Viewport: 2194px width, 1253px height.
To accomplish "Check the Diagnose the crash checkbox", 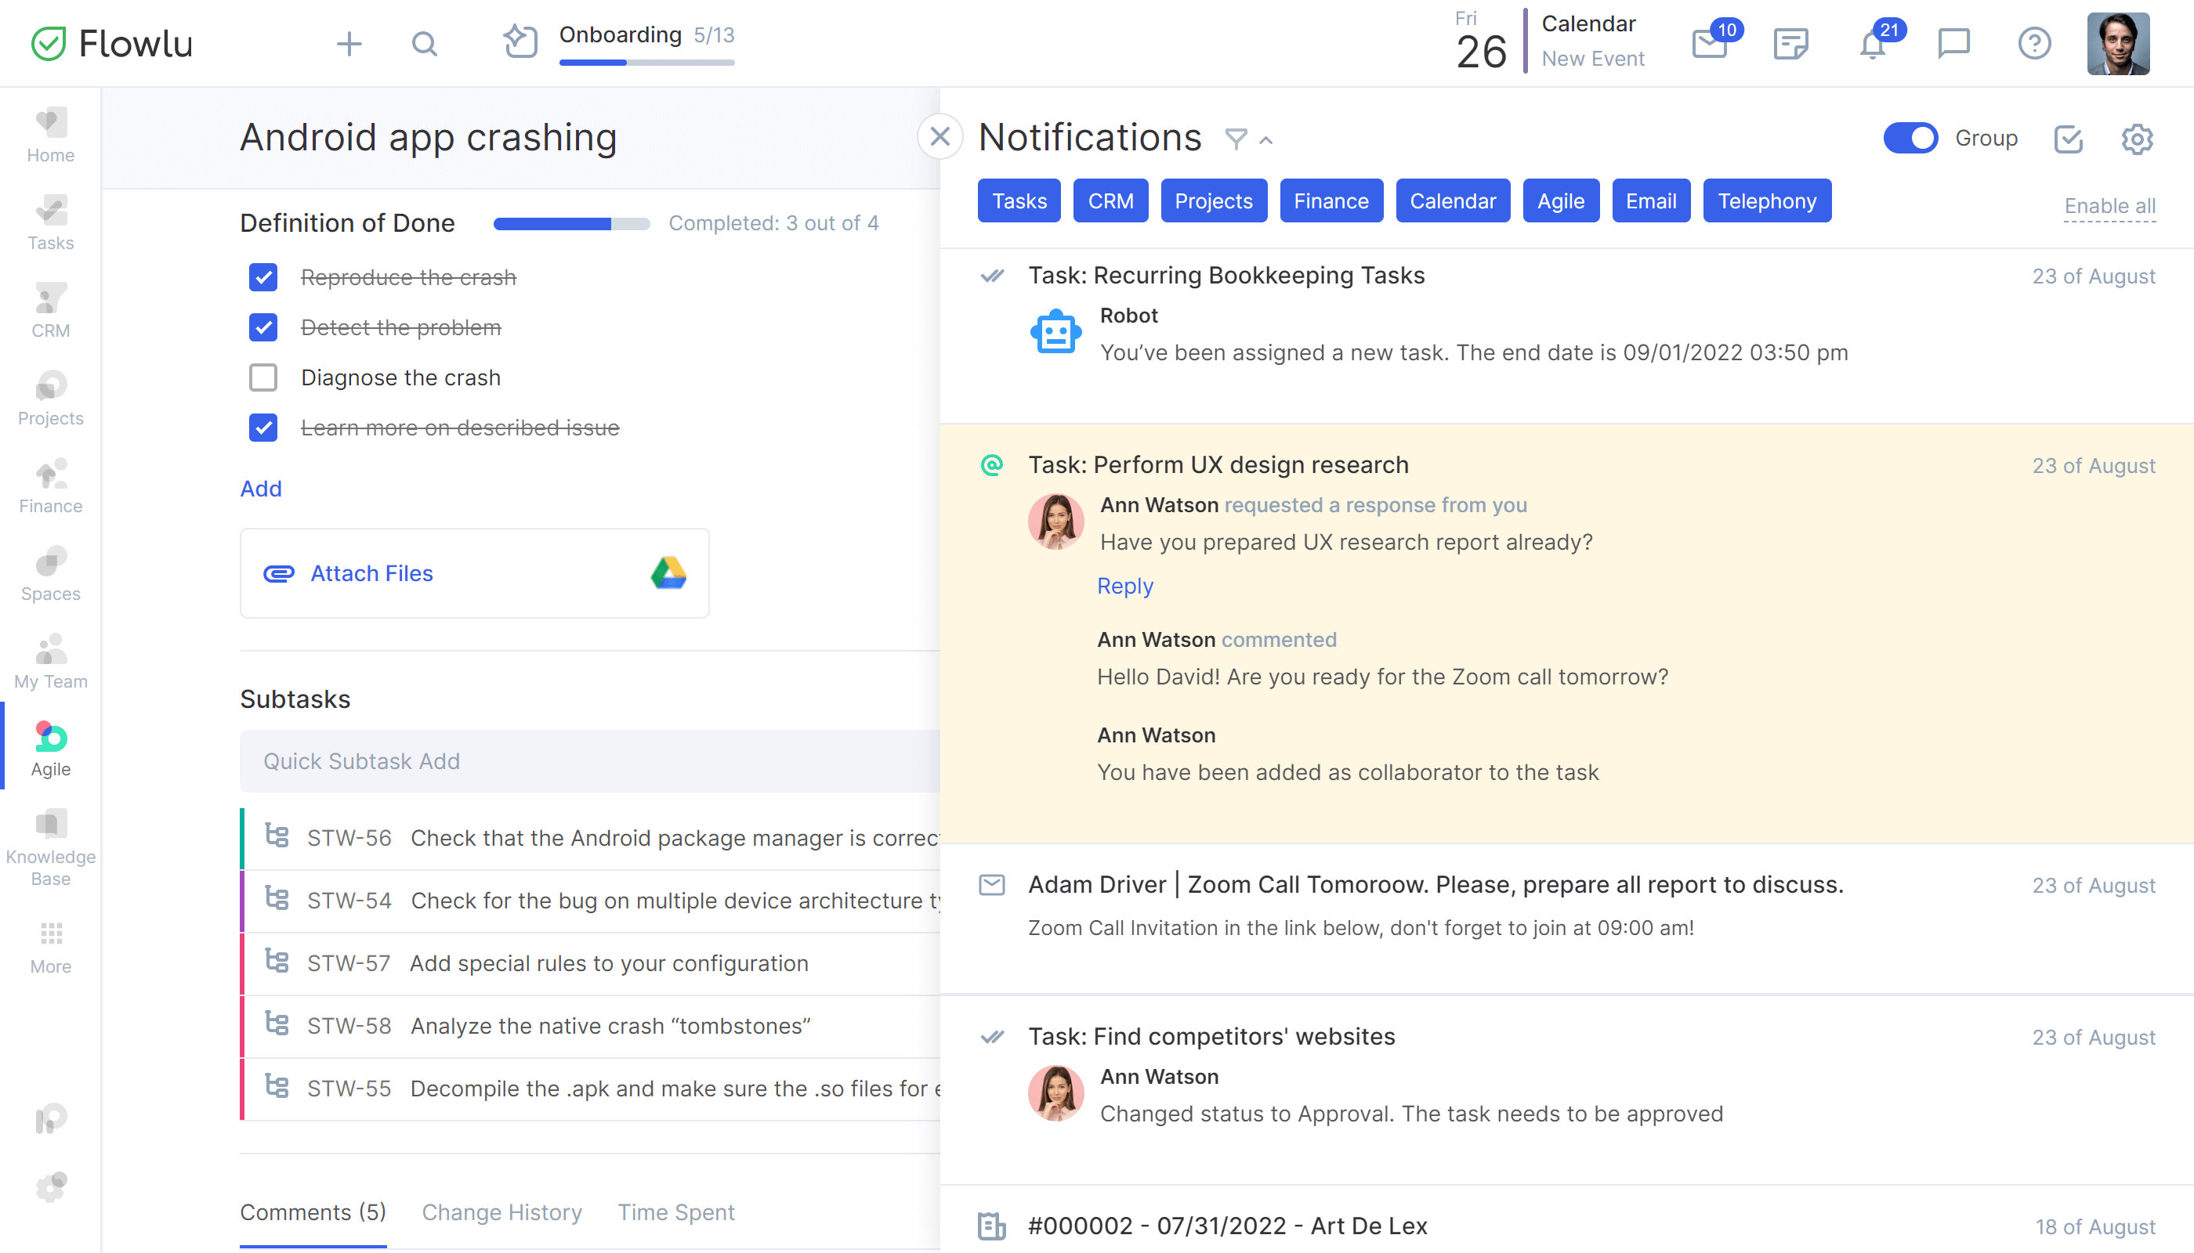I will 262,377.
